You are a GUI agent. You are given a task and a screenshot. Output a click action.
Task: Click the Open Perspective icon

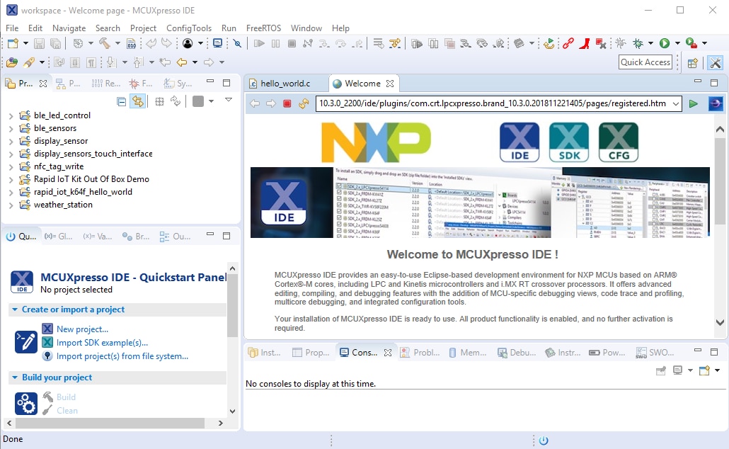693,62
